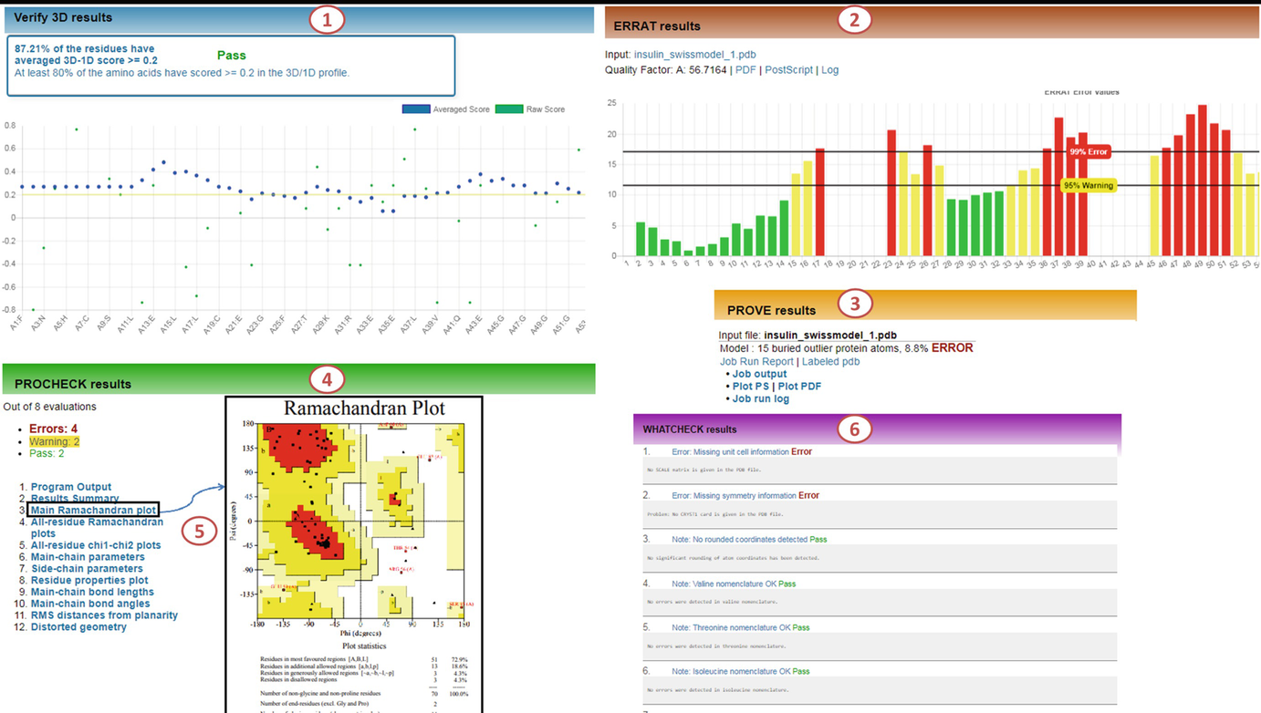Open PROCHECK Program Output
Image resolution: width=1261 pixels, height=713 pixels.
pyautogui.click(x=71, y=487)
